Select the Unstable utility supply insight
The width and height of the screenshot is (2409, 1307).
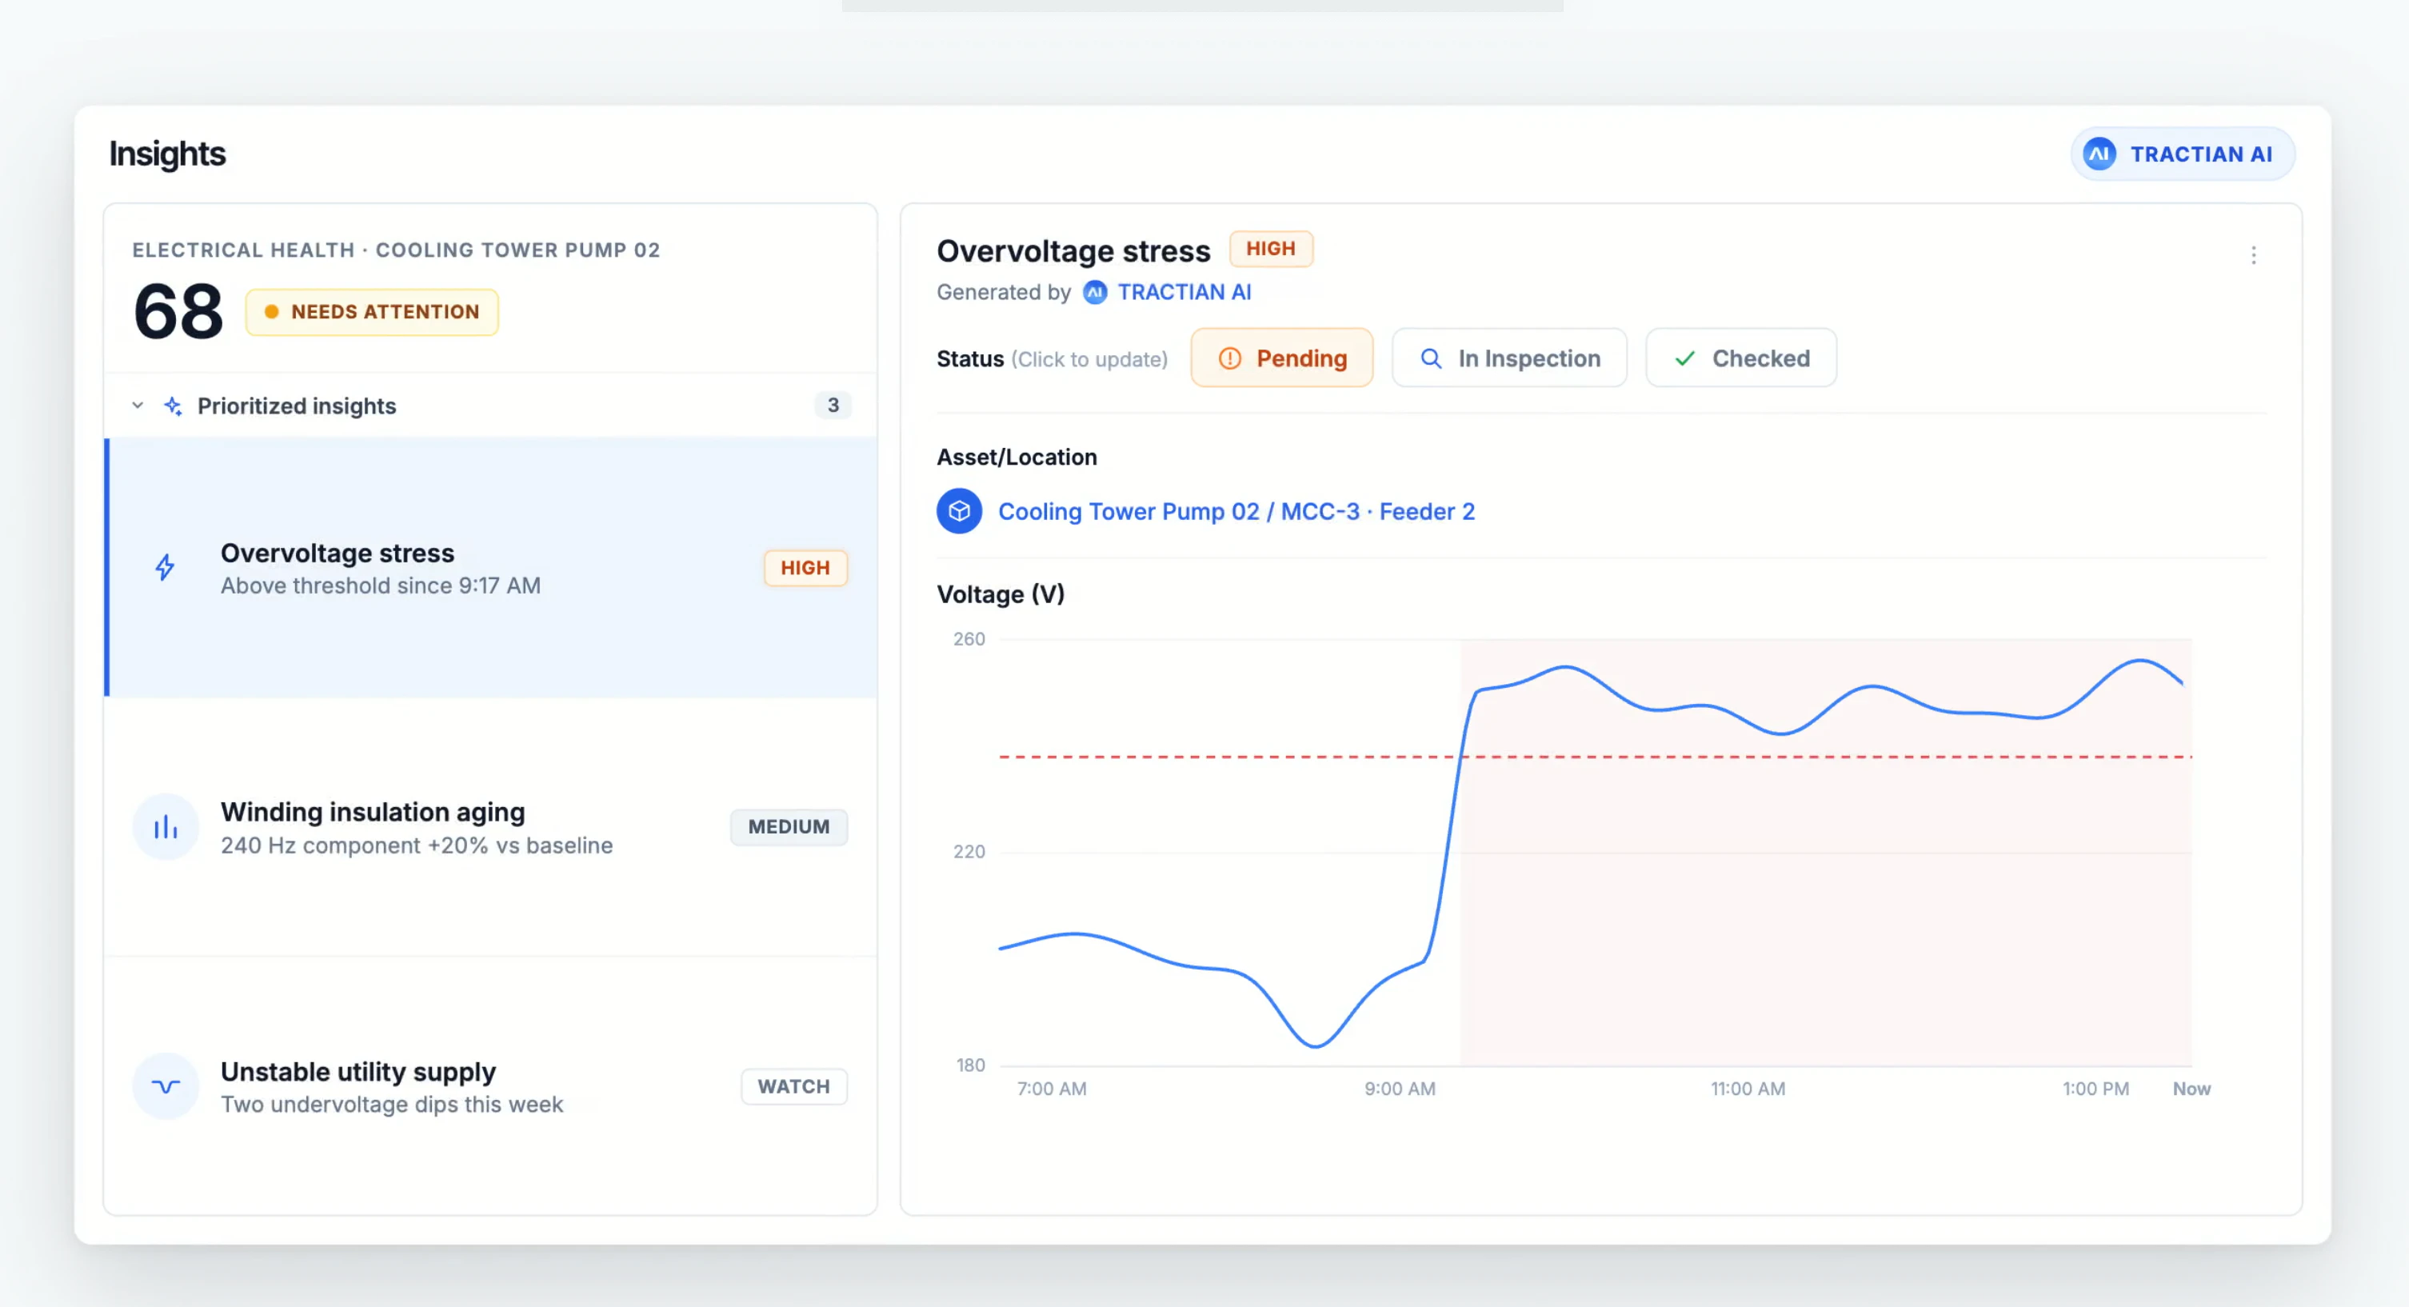[x=490, y=1086]
